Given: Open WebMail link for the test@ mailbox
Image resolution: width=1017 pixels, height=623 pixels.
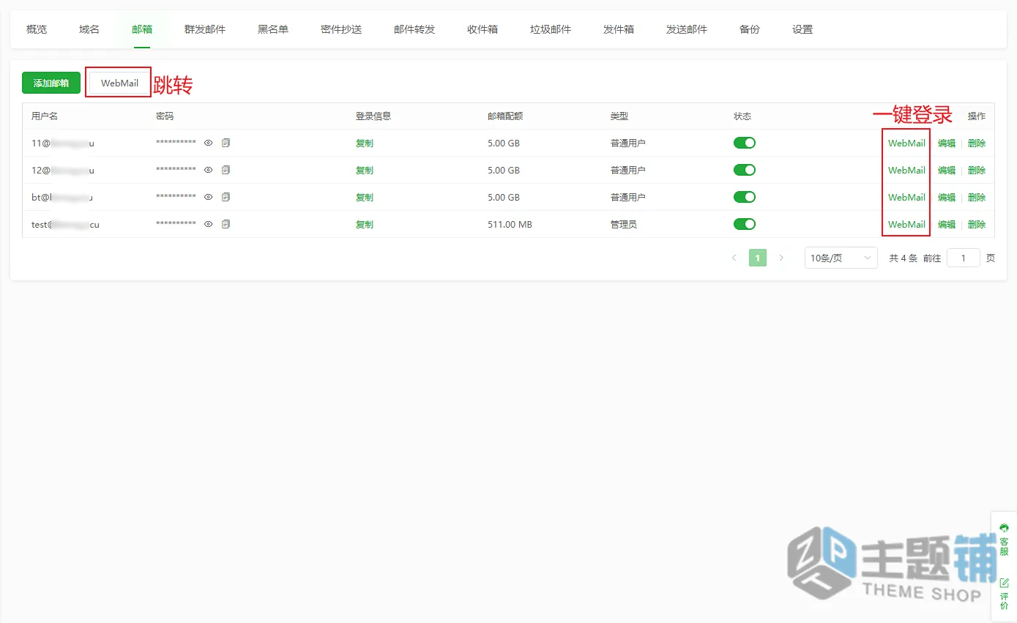Looking at the screenshot, I should 906,225.
